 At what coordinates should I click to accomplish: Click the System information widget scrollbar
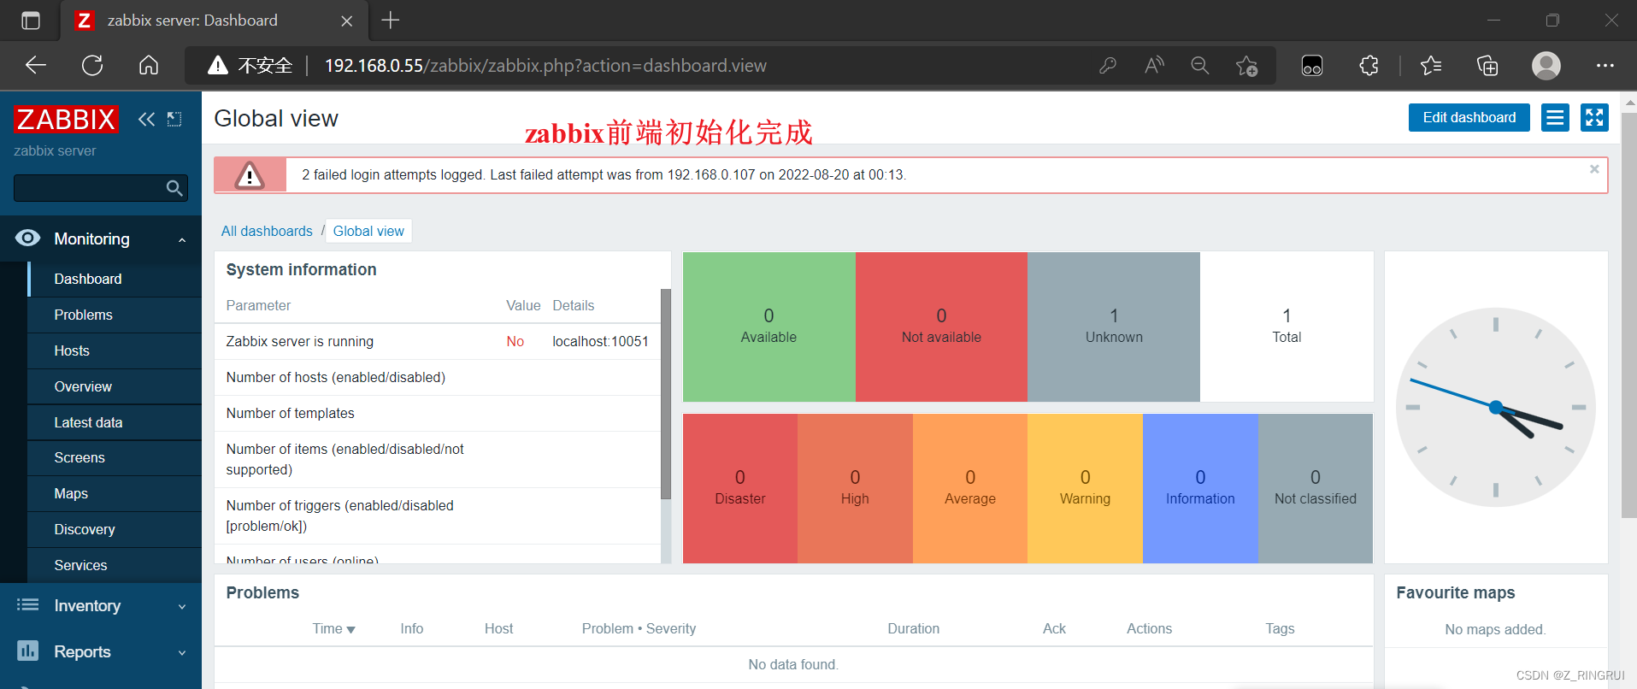coord(666,393)
